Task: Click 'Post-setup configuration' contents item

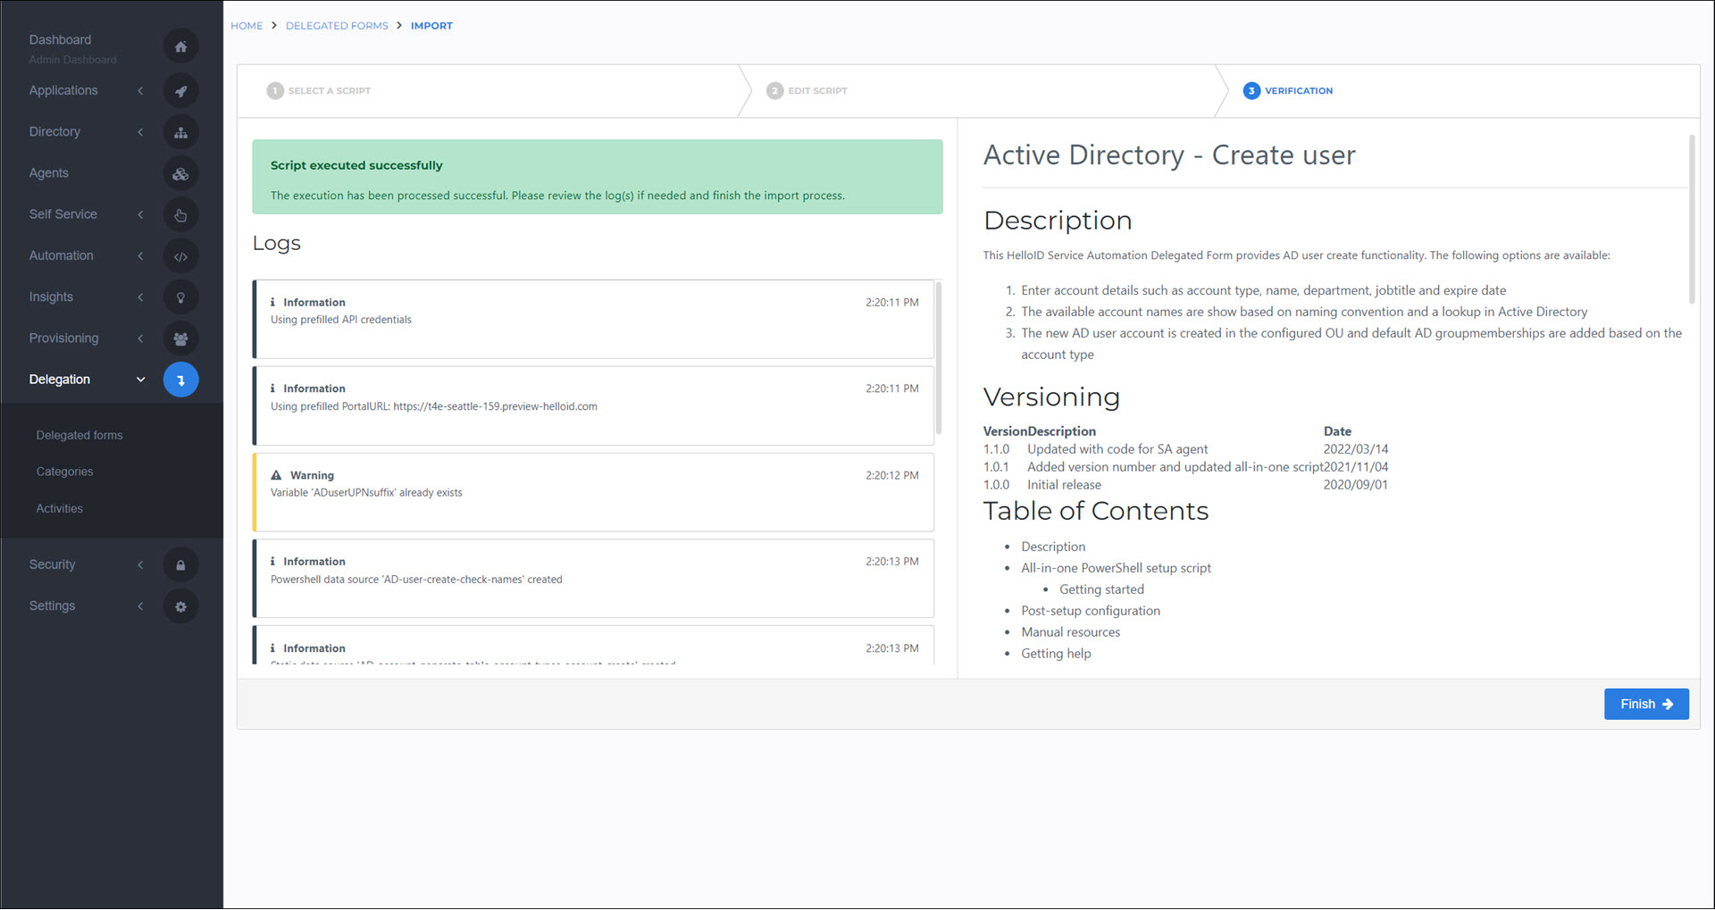Action: pos(1091,611)
